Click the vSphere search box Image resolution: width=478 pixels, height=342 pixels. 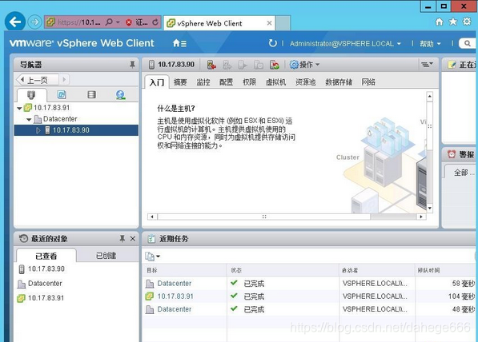click(468, 43)
